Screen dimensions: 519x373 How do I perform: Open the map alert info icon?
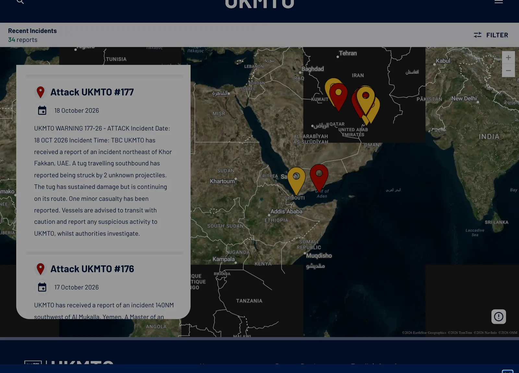pyautogui.click(x=499, y=317)
